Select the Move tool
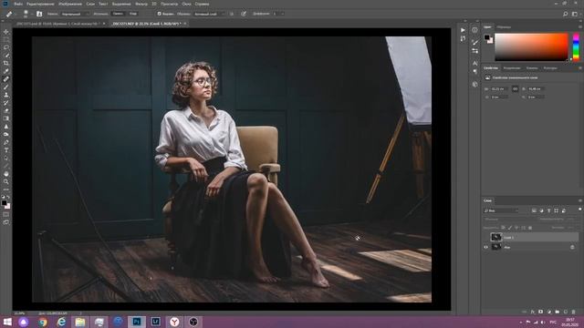 [x=6, y=32]
